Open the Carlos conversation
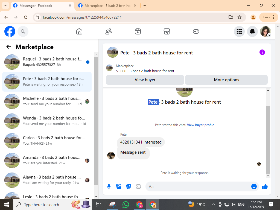Viewport: 280px width, 210px height. point(47,141)
